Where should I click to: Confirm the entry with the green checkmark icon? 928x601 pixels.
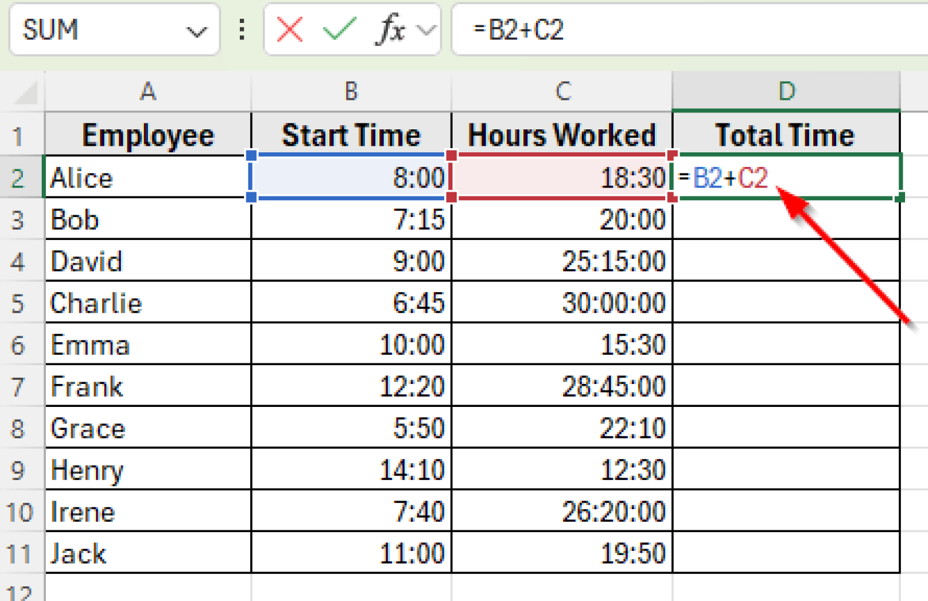point(337,30)
